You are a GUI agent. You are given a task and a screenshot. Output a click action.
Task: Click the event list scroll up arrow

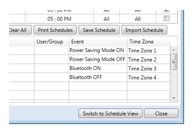coord(174,50)
